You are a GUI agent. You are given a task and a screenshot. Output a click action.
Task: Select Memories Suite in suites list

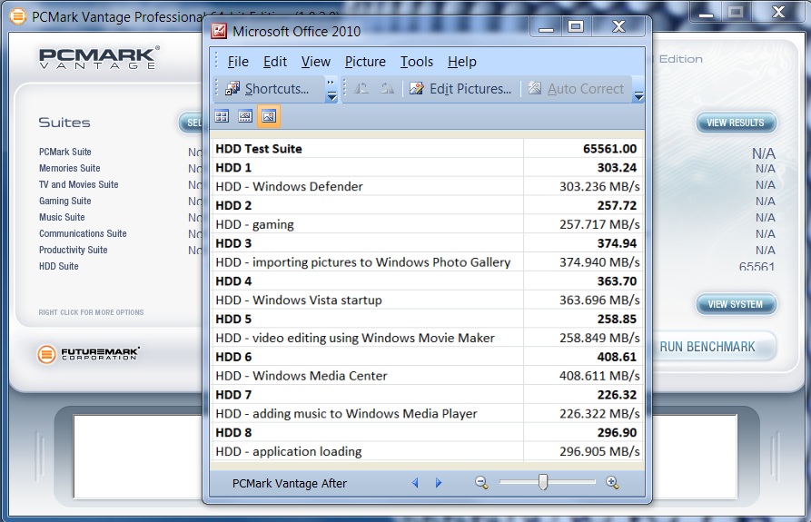point(70,168)
